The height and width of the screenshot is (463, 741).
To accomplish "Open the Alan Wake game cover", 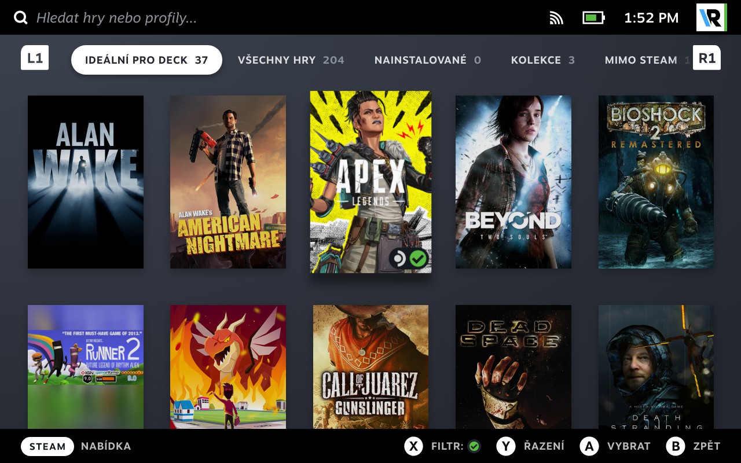I will pyautogui.click(x=86, y=182).
